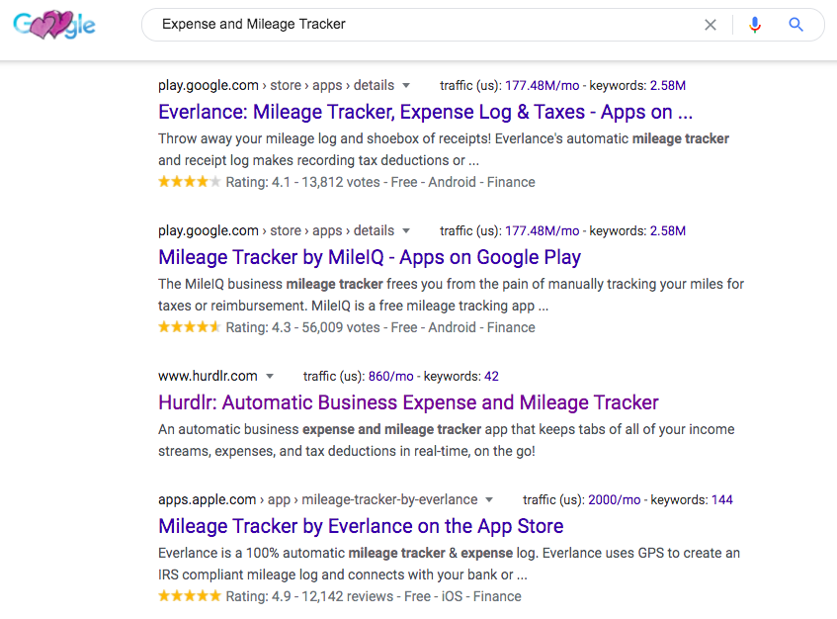Screen dimensions: 837x619
Task: Click the star rating 4.1 with 13,812 votes
Action: [347, 182]
